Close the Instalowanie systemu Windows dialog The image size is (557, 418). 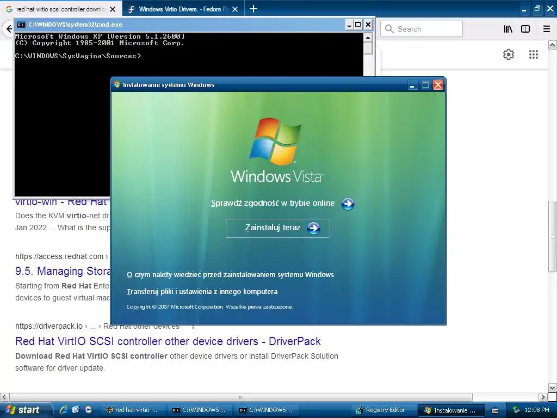coord(438,85)
